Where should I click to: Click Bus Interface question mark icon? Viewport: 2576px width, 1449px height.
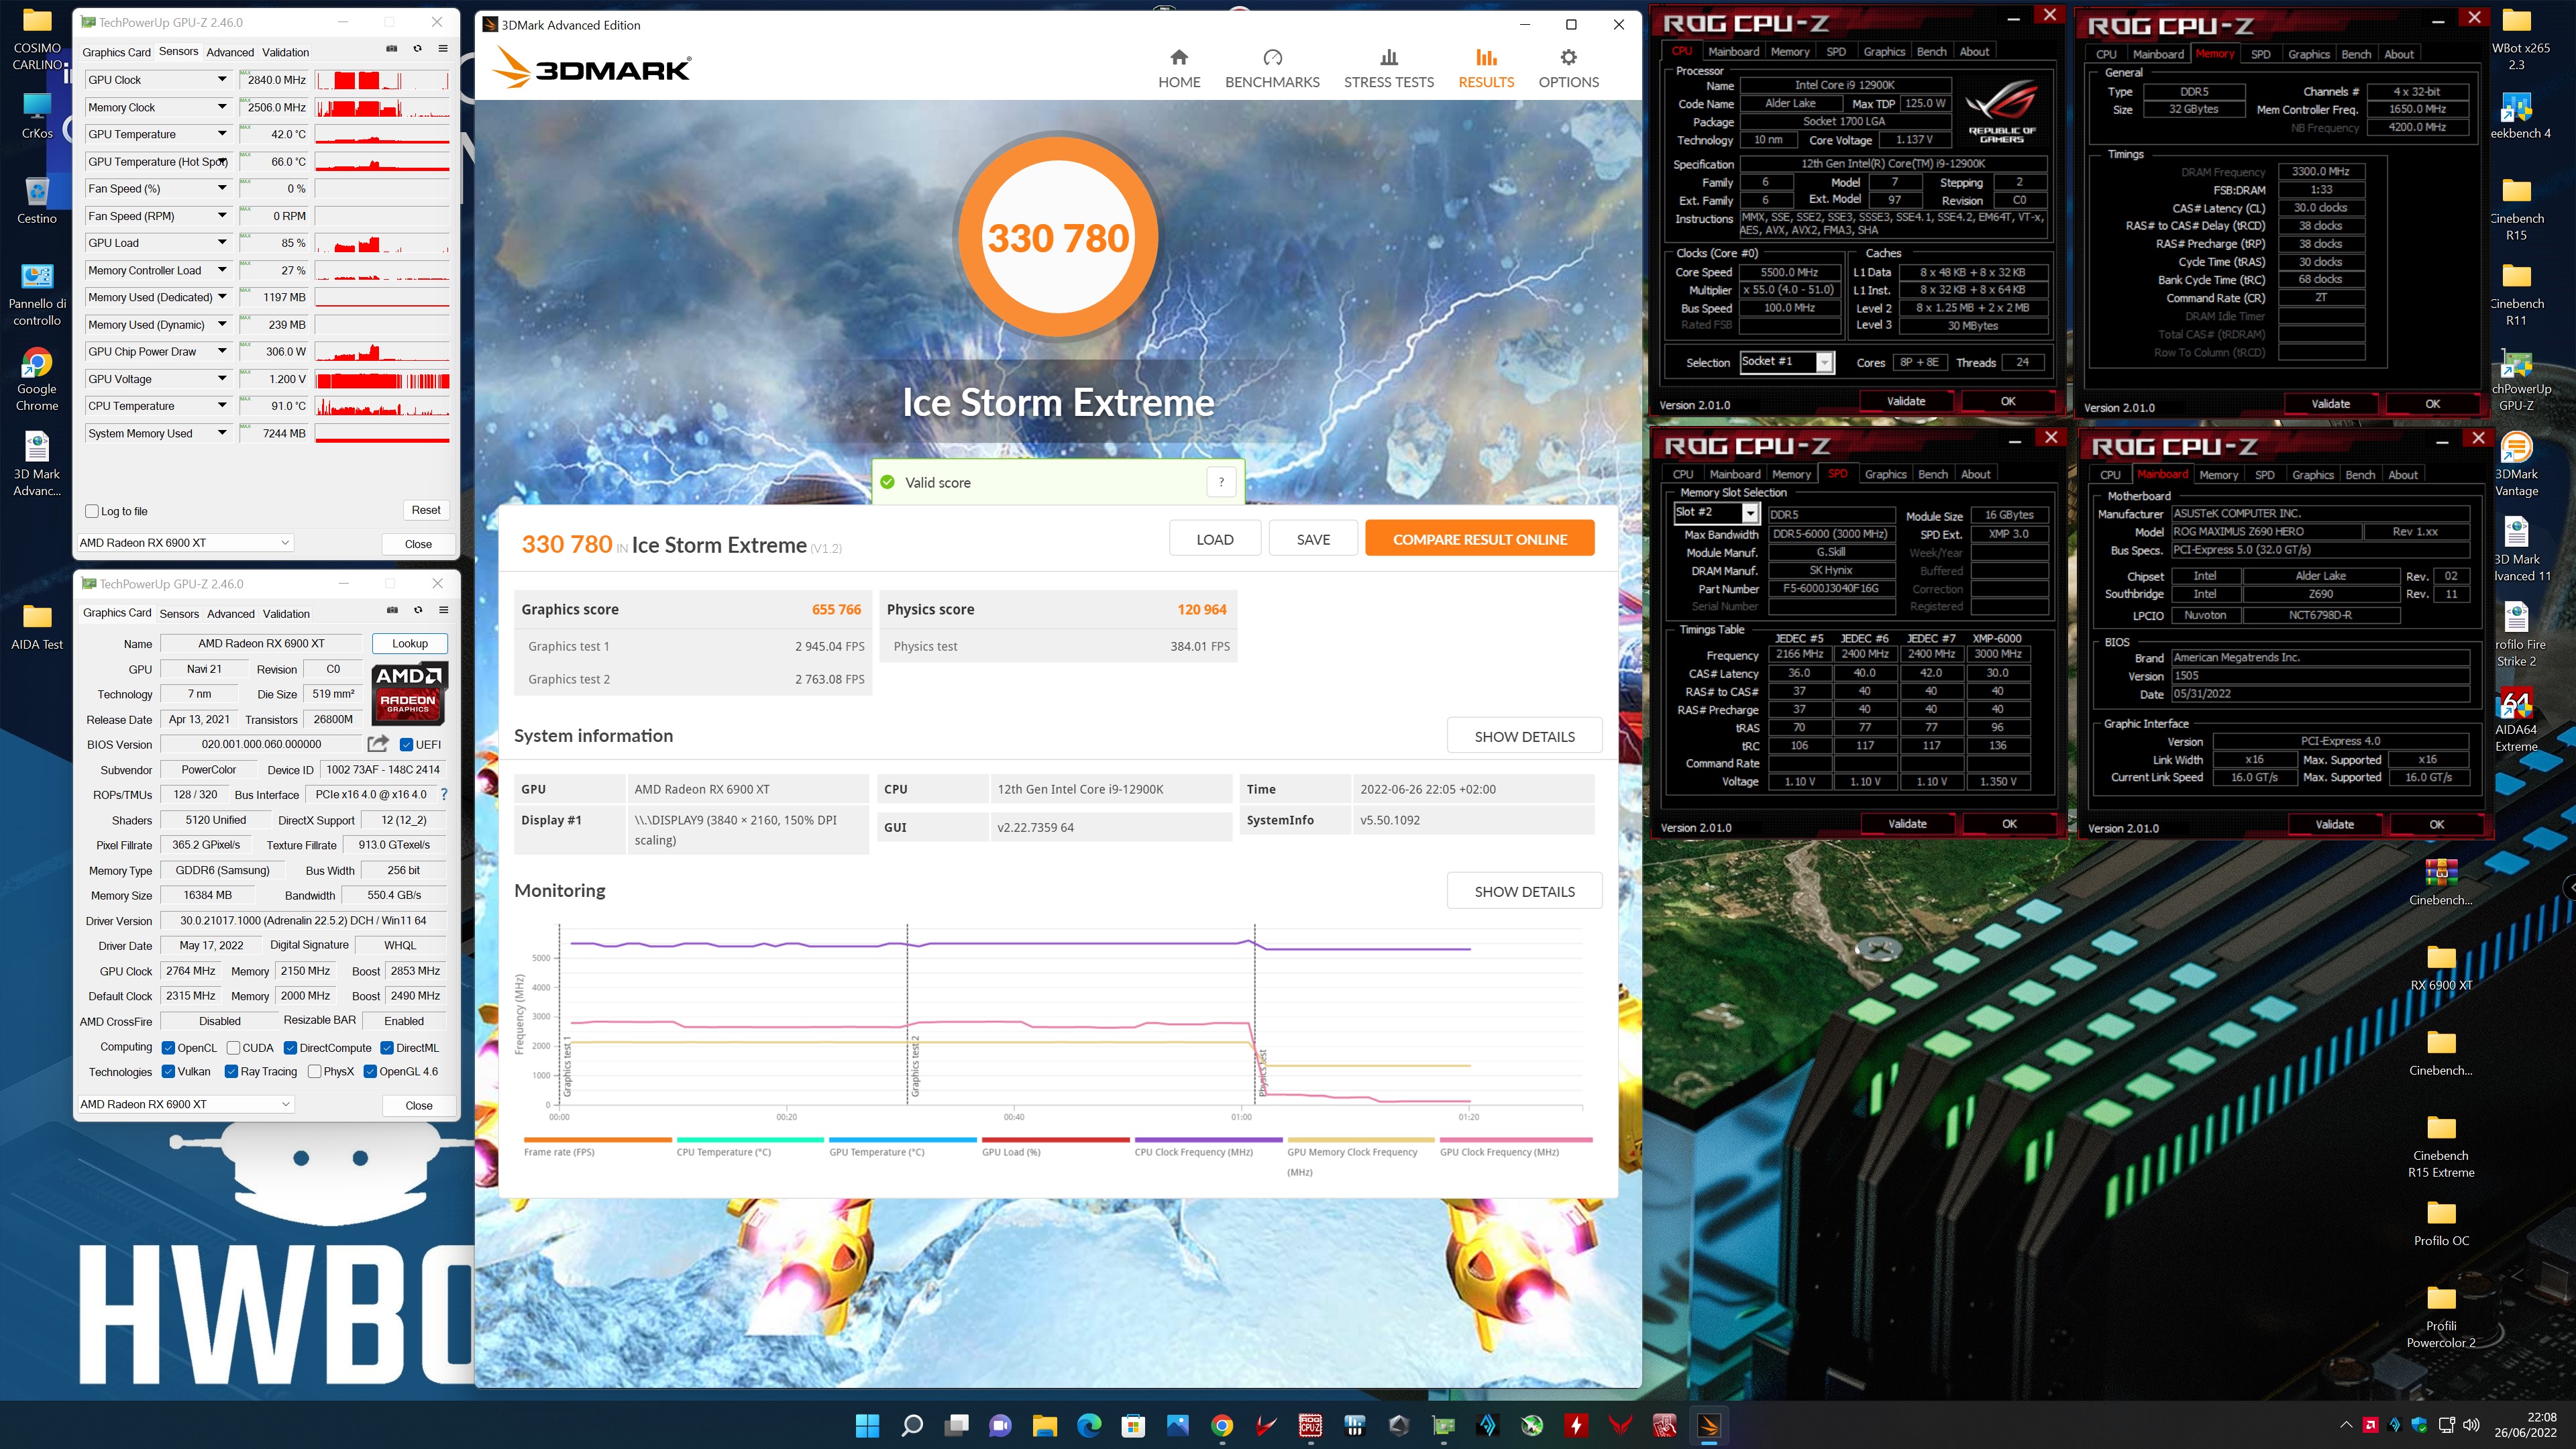(x=444, y=795)
